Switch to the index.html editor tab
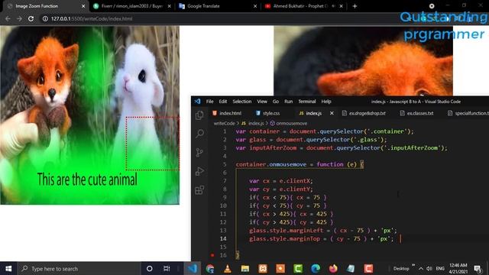The image size is (489, 275). pos(227,113)
